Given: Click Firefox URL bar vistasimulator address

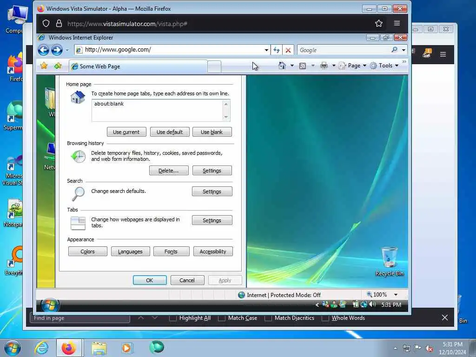Looking at the screenshot, I should pyautogui.click(x=127, y=24).
